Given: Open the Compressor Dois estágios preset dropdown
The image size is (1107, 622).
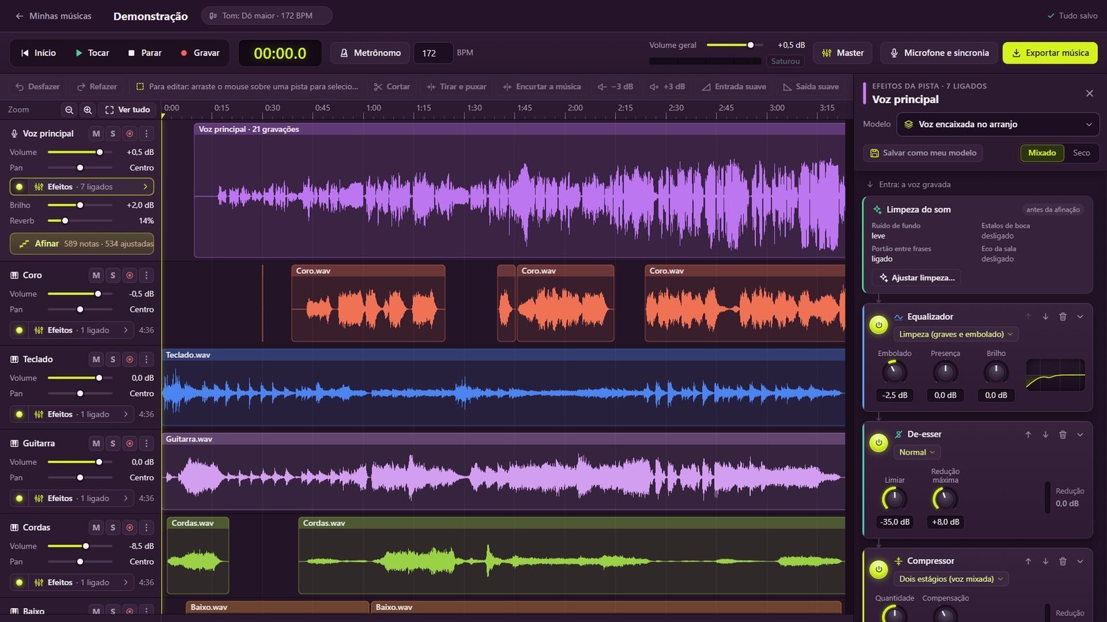Looking at the screenshot, I should click(951, 579).
